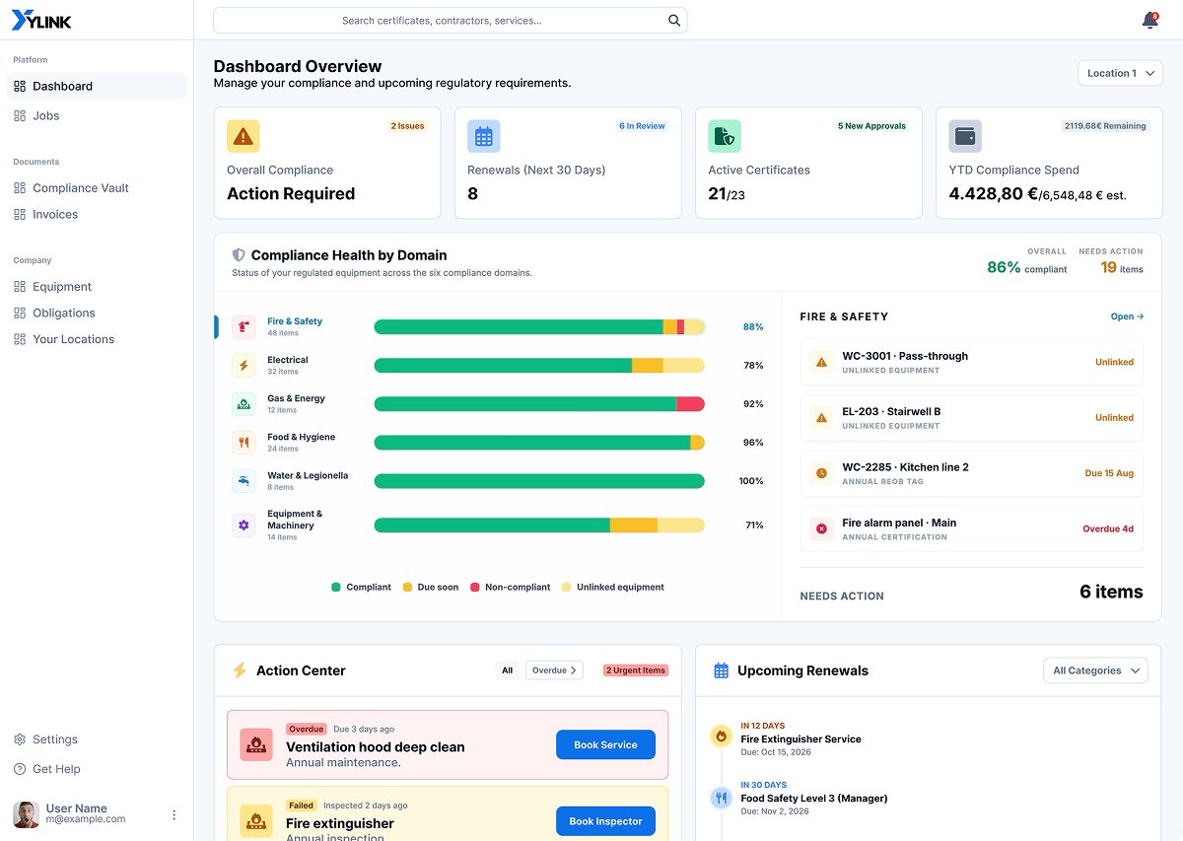Click the Ylink logo
Image resolution: width=1183 pixels, height=841 pixels.
click(x=41, y=20)
